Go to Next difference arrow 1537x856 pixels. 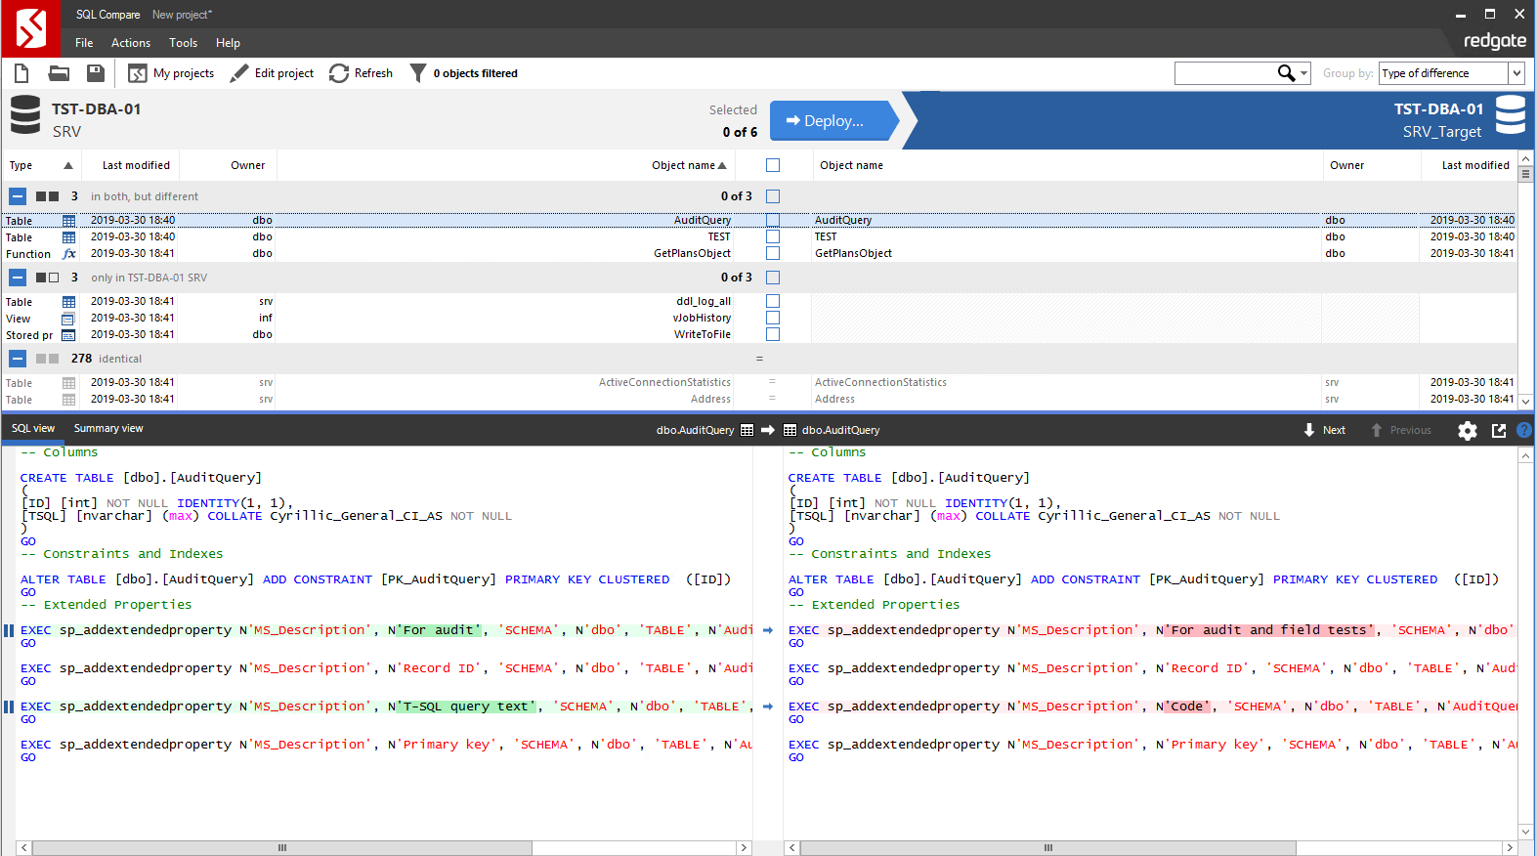1325,430
